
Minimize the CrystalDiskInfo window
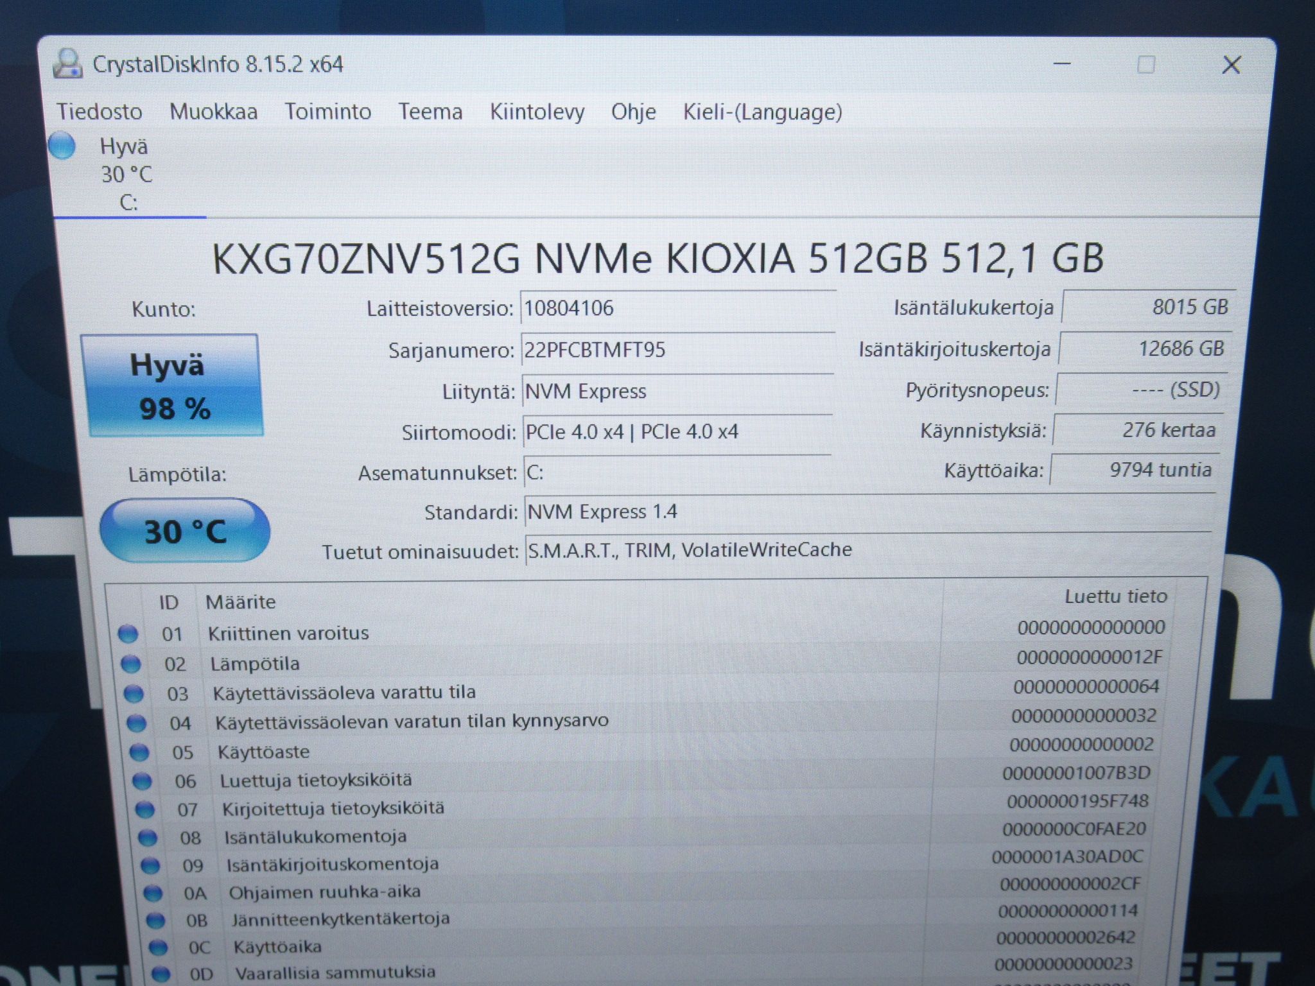(x=1062, y=64)
